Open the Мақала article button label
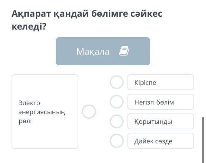206x163 pixels. click(93, 51)
